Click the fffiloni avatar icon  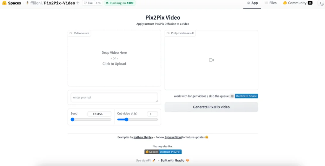(x=27, y=3)
